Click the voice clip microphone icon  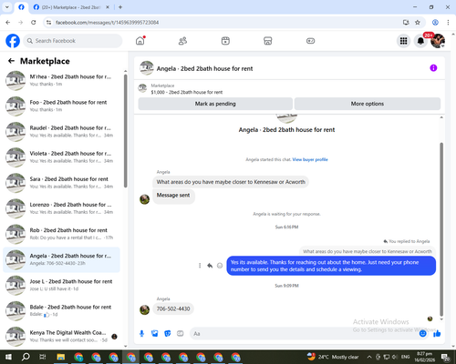pos(141,334)
